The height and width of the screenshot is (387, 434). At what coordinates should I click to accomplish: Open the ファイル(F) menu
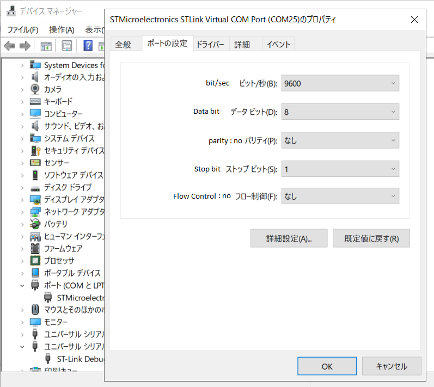[23, 29]
